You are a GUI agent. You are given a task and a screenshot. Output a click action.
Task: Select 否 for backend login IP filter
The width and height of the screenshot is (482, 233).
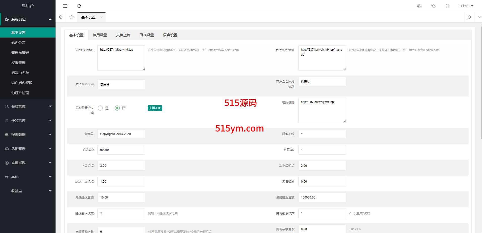tap(117, 108)
